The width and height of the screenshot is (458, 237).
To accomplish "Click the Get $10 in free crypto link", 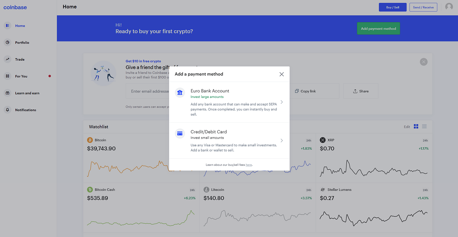I will (x=143, y=61).
